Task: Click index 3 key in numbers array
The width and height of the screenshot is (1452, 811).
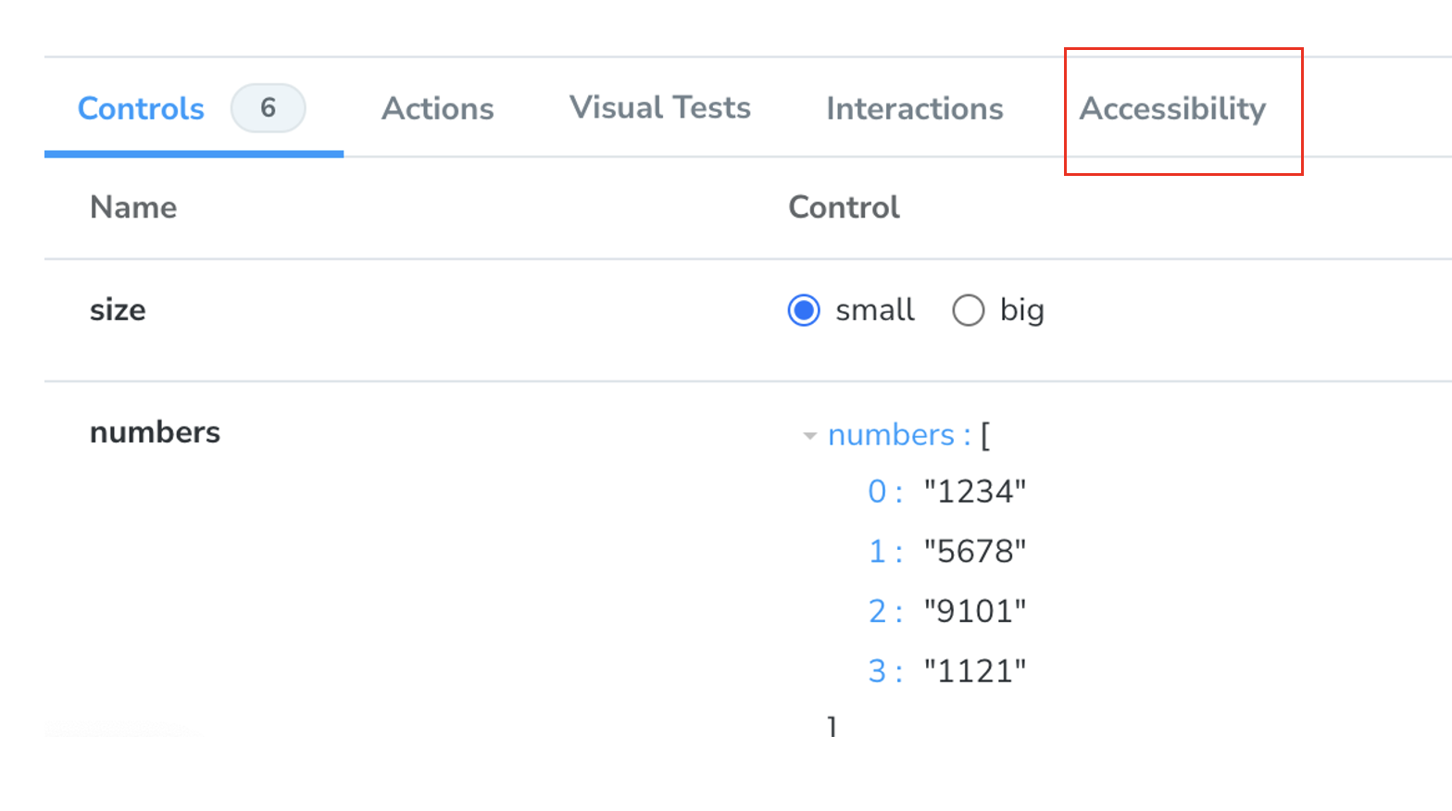Action: click(x=878, y=671)
